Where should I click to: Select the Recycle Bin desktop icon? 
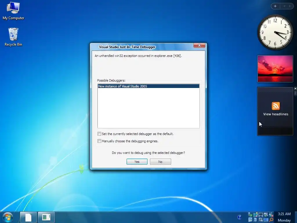point(13,37)
